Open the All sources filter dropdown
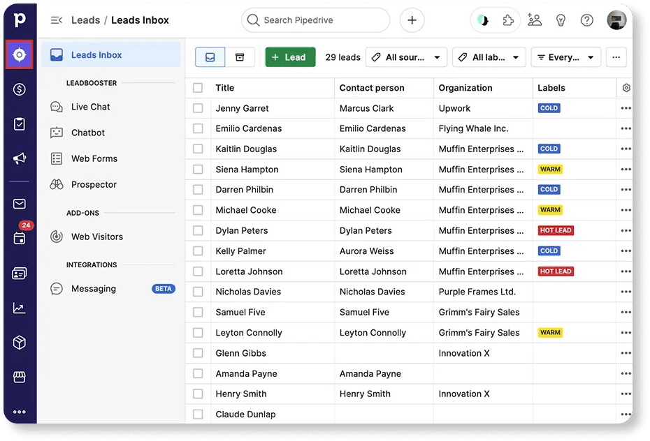 click(406, 57)
